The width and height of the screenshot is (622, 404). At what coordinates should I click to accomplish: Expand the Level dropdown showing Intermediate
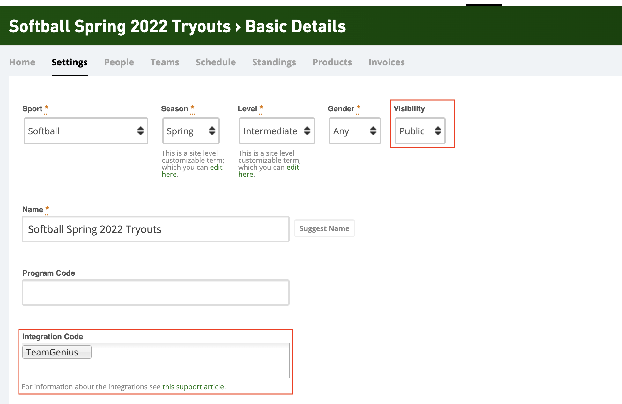point(276,131)
